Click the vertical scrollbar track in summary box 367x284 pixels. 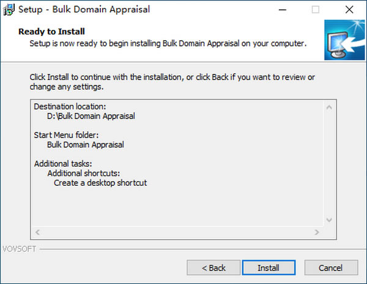[329, 164]
